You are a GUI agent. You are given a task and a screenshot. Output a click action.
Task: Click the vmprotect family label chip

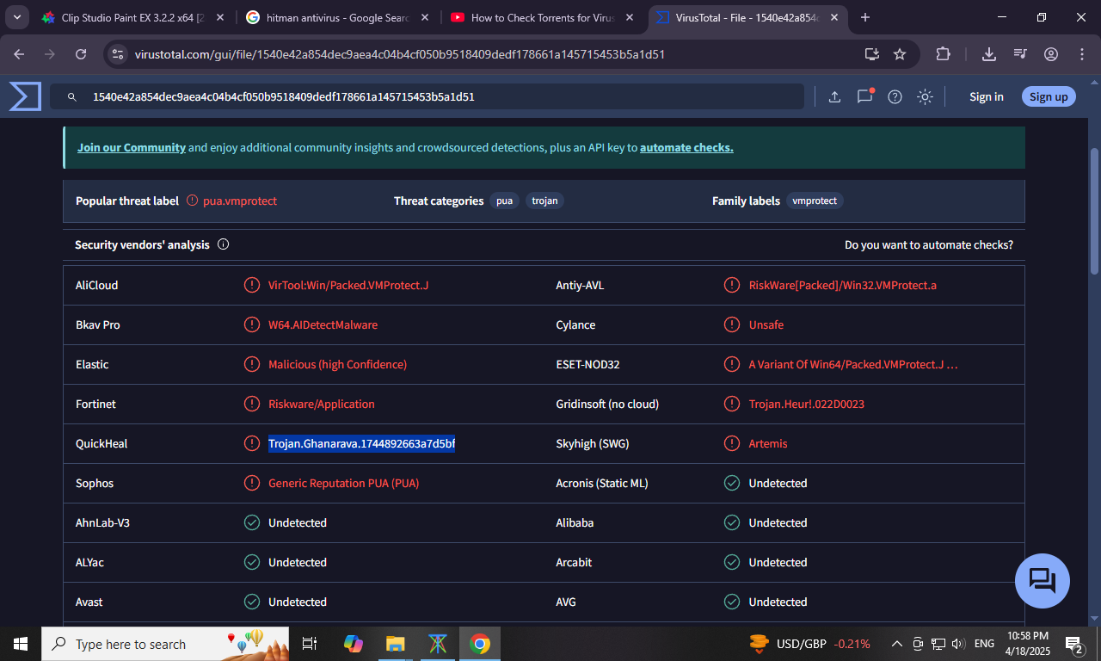(x=815, y=201)
